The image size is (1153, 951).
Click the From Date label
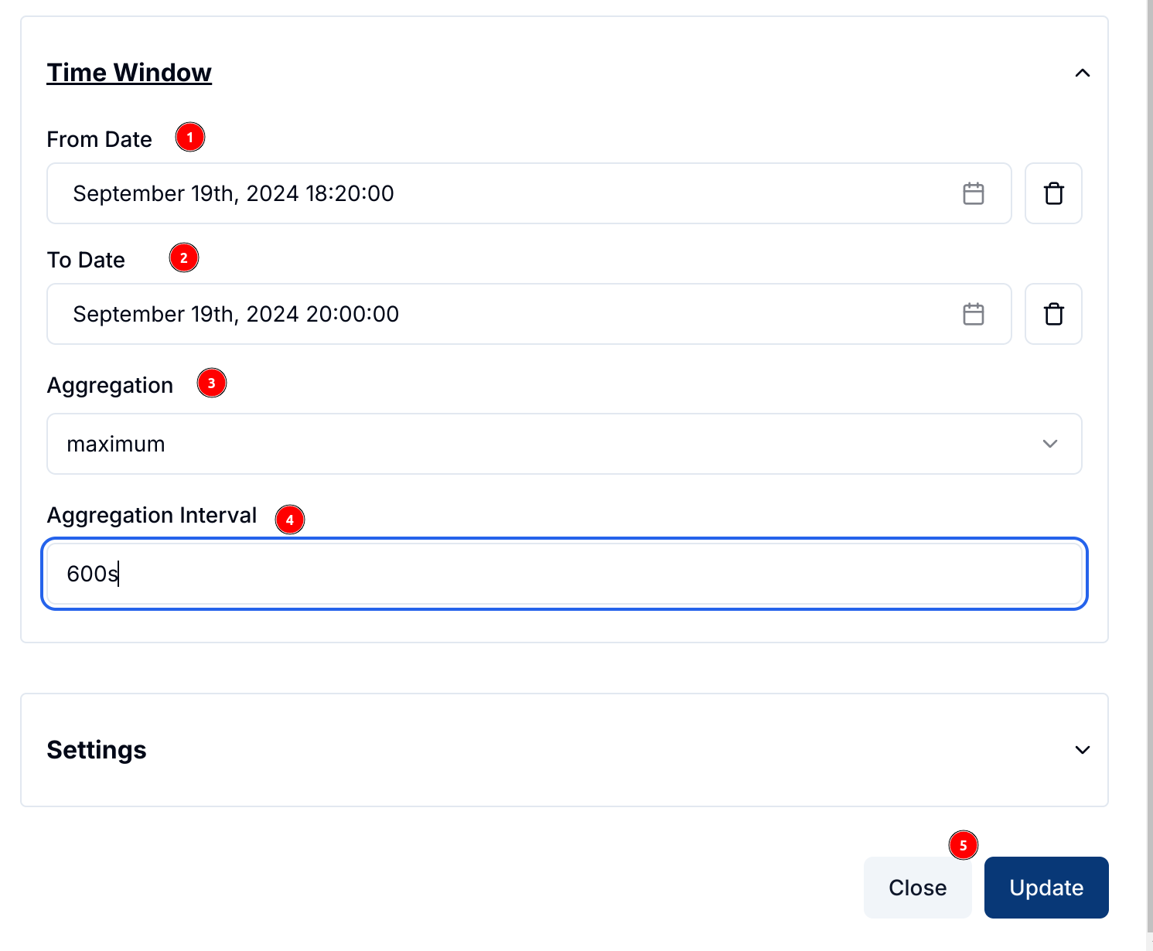(x=100, y=139)
